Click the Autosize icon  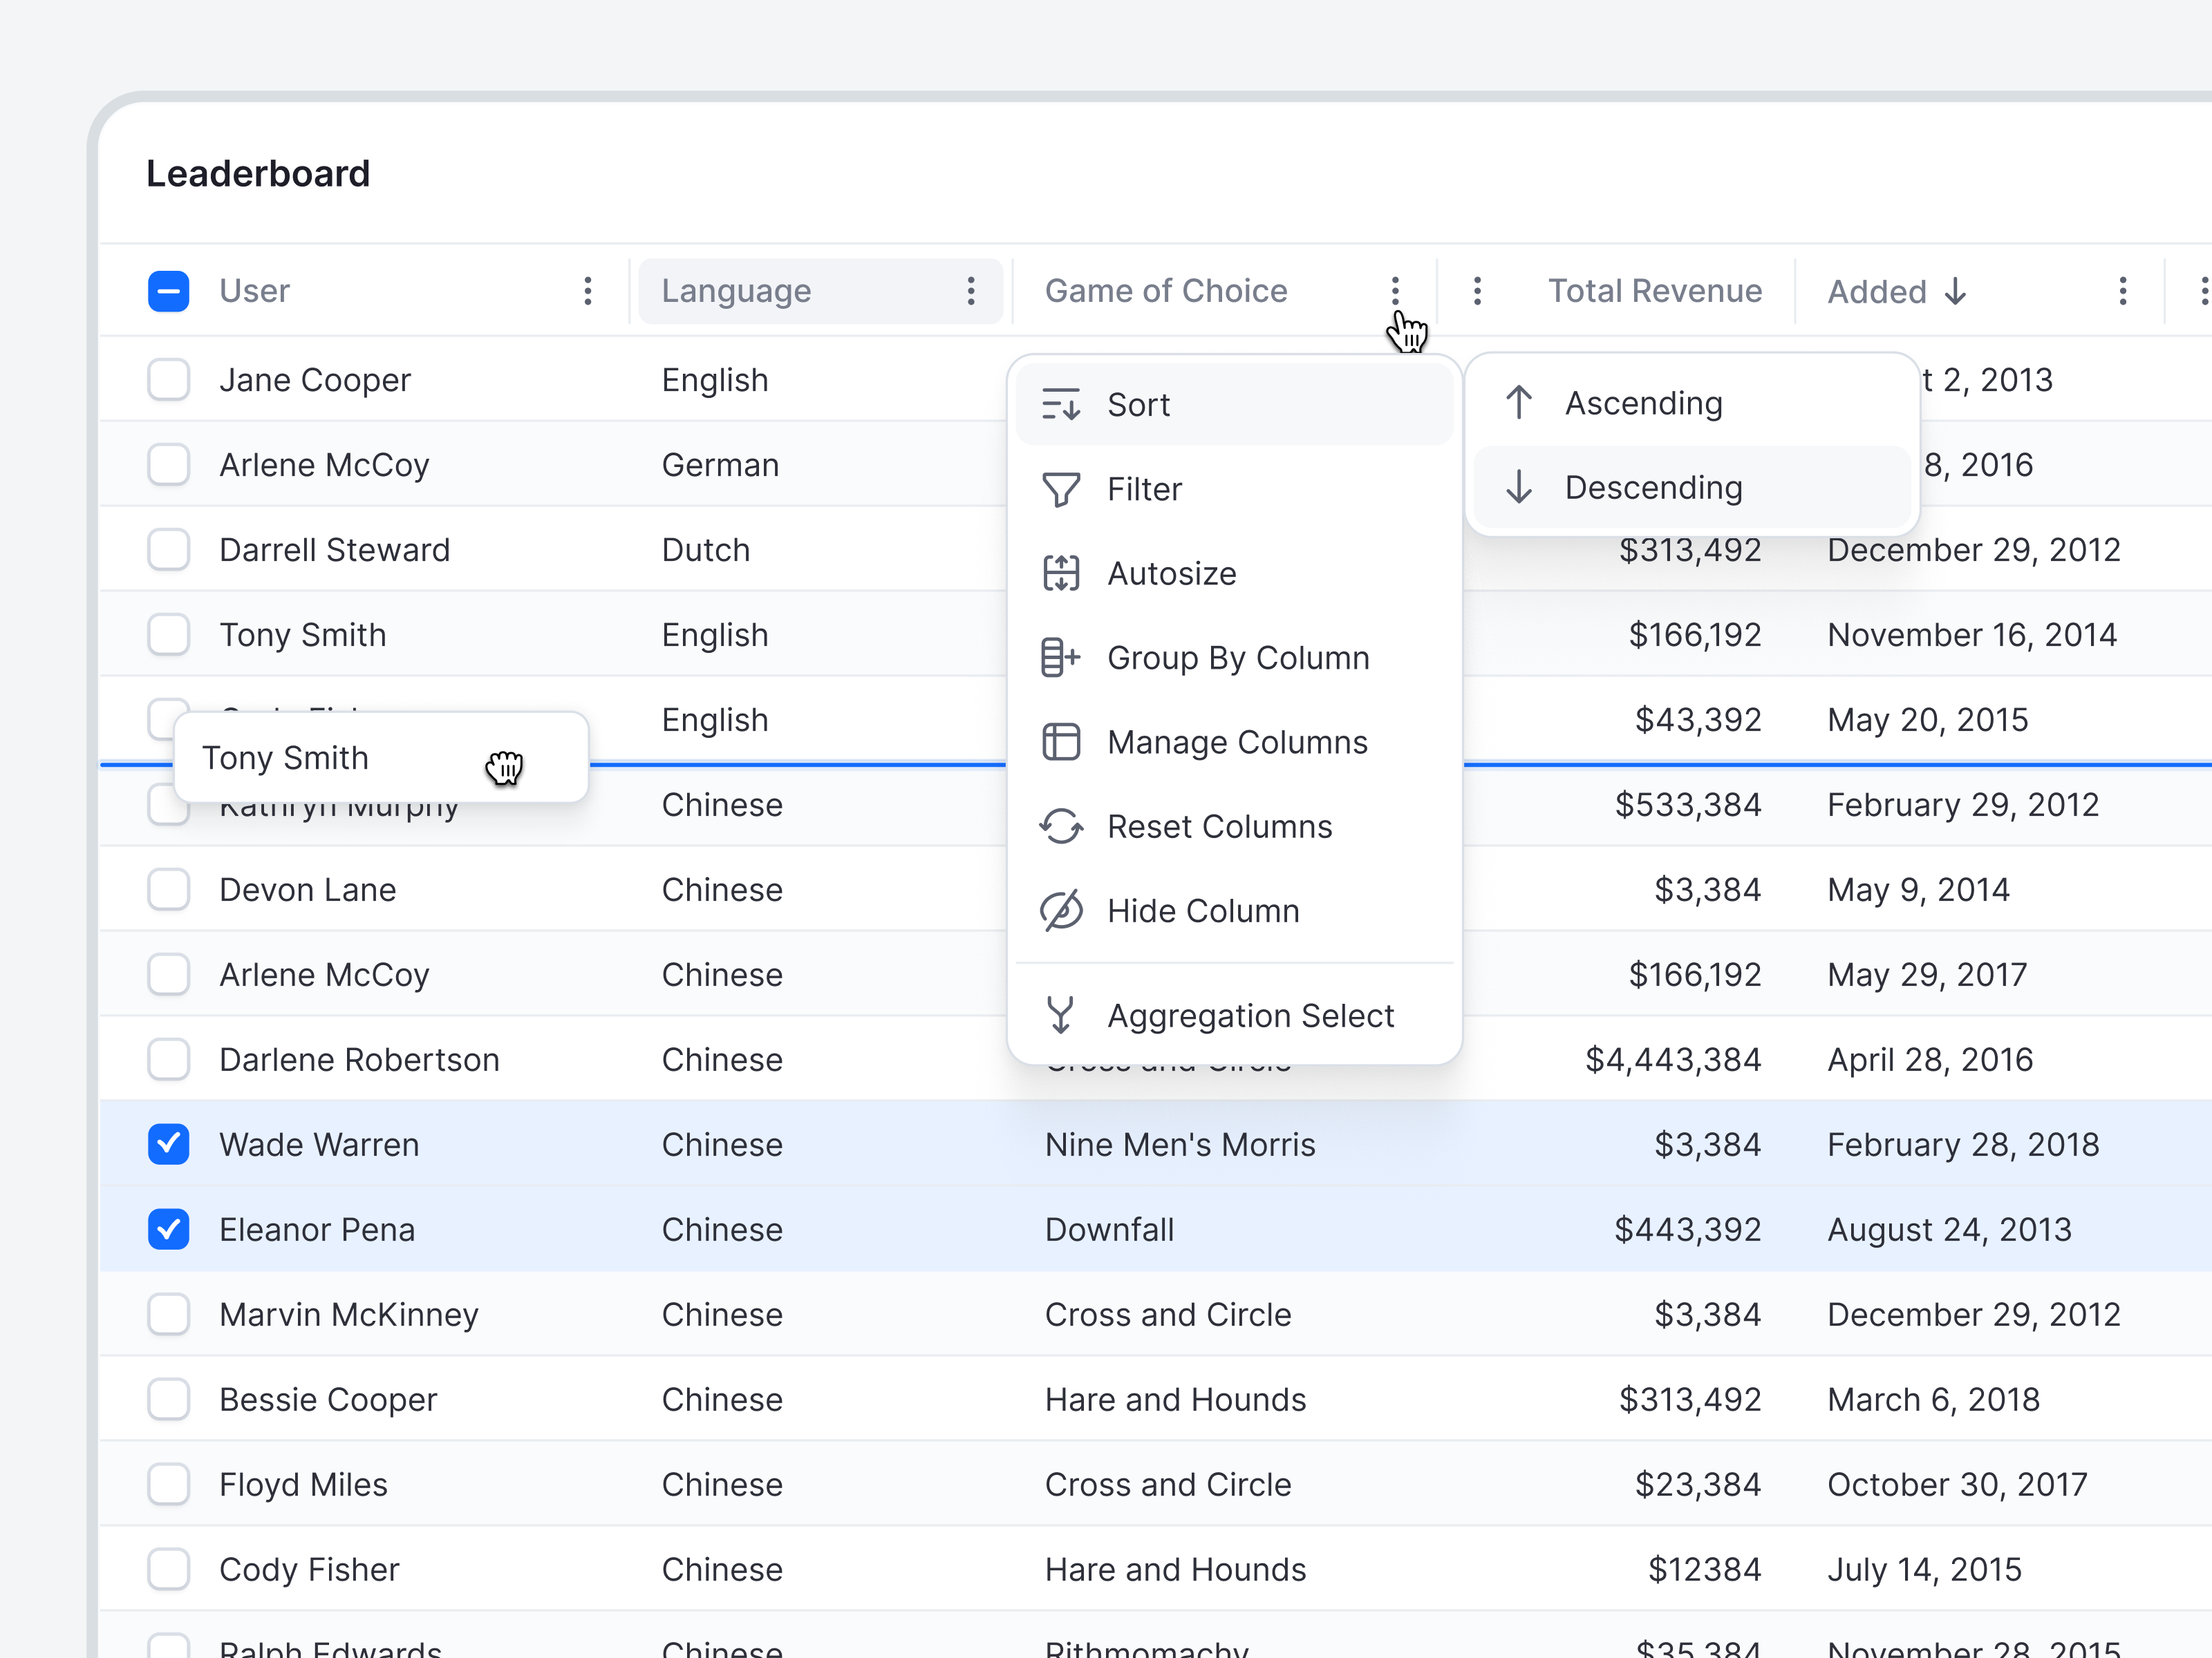tap(1062, 573)
